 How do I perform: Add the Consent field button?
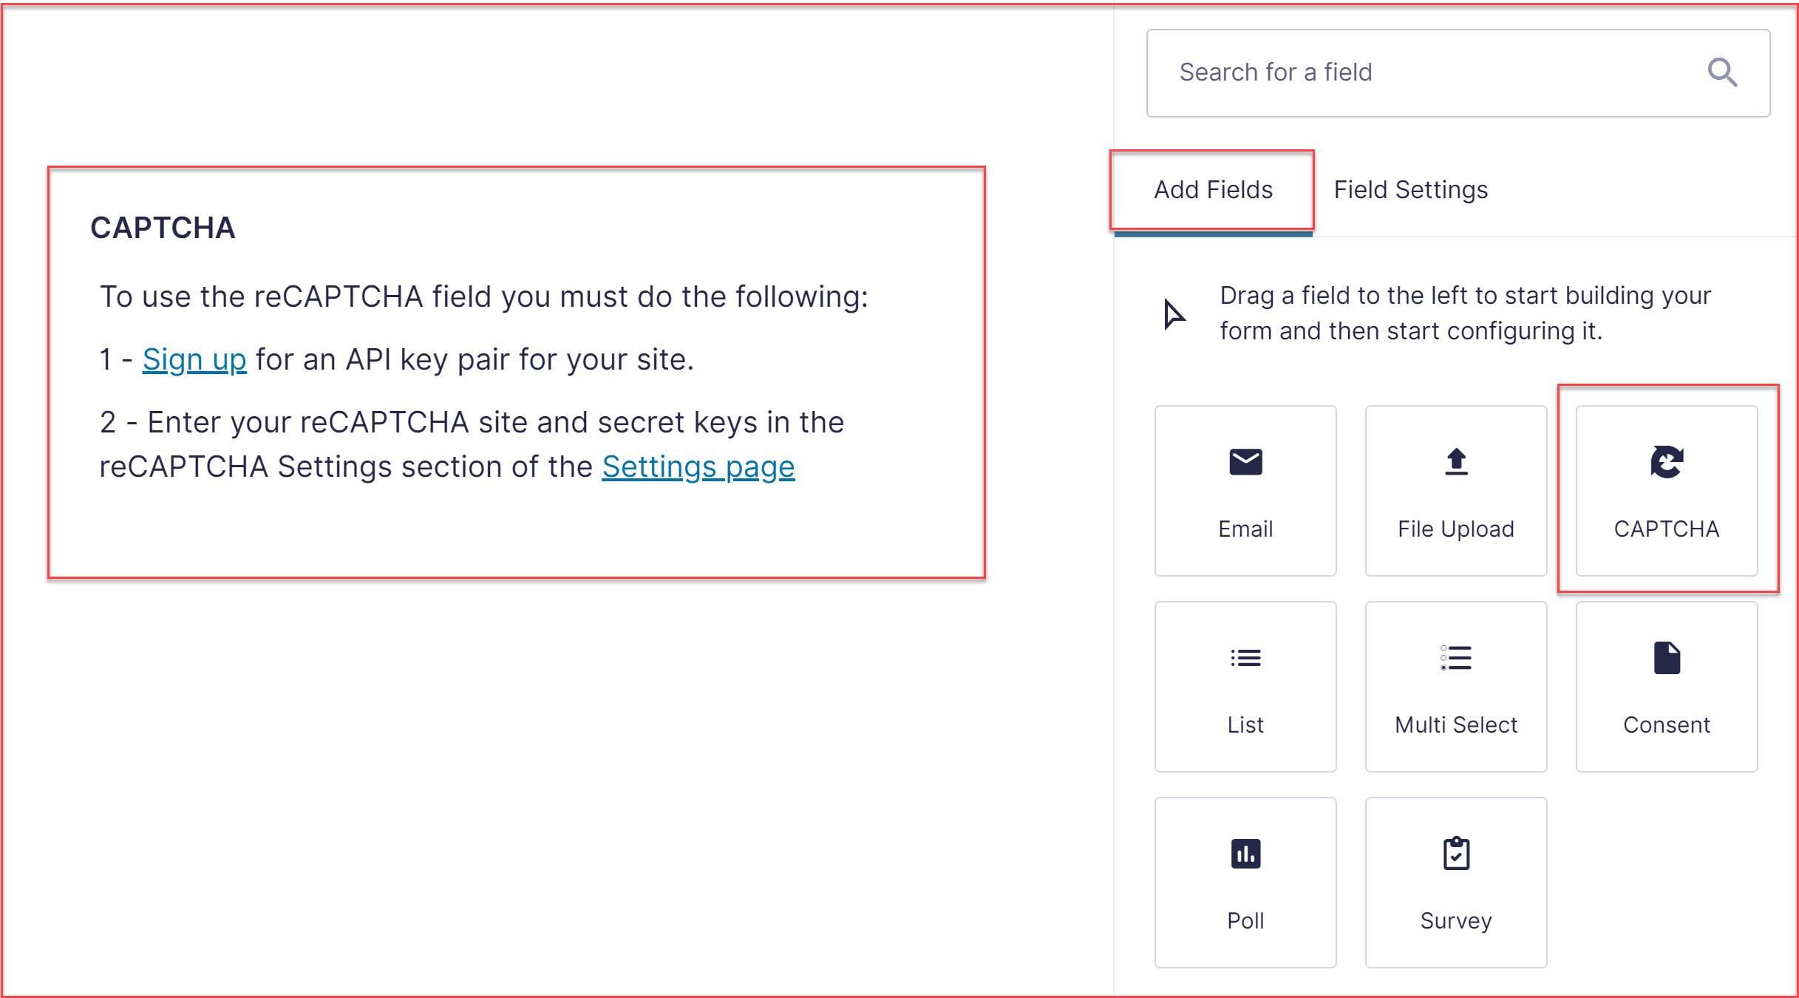click(x=1667, y=687)
